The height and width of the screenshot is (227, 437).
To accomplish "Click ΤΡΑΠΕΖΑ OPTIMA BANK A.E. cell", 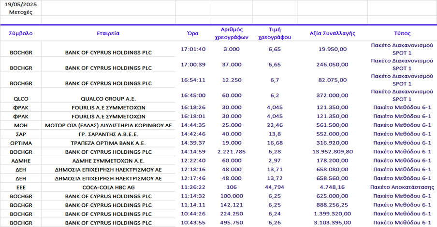I will point(108,143).
